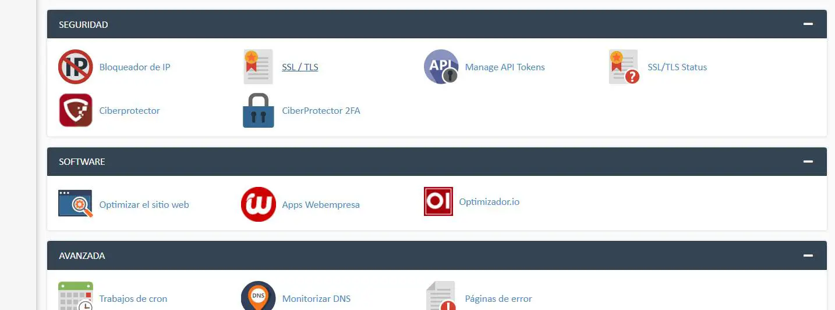Collapse the SOFTWARE section
This screenshot has height=310, width=835.
point(808,161)
